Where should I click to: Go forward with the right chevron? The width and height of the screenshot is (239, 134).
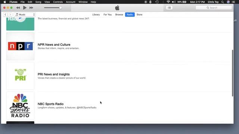(x=10, y=15)
